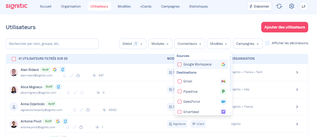The image size is (317, 137).
Task: Expand Alice Migneco row chevron
Action: pos(297,89)
